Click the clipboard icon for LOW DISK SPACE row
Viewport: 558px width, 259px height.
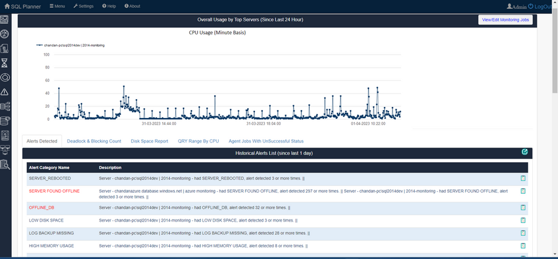(x=523, y=221)
